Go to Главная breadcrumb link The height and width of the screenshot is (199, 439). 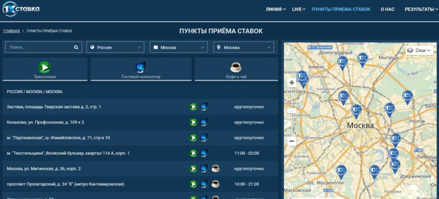click(x=12, y=31)
